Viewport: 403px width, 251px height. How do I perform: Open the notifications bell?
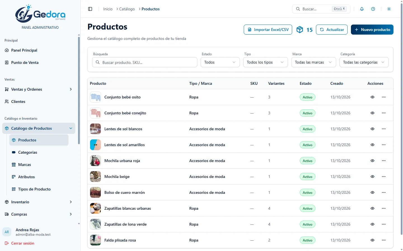click(x=362, y=9)
